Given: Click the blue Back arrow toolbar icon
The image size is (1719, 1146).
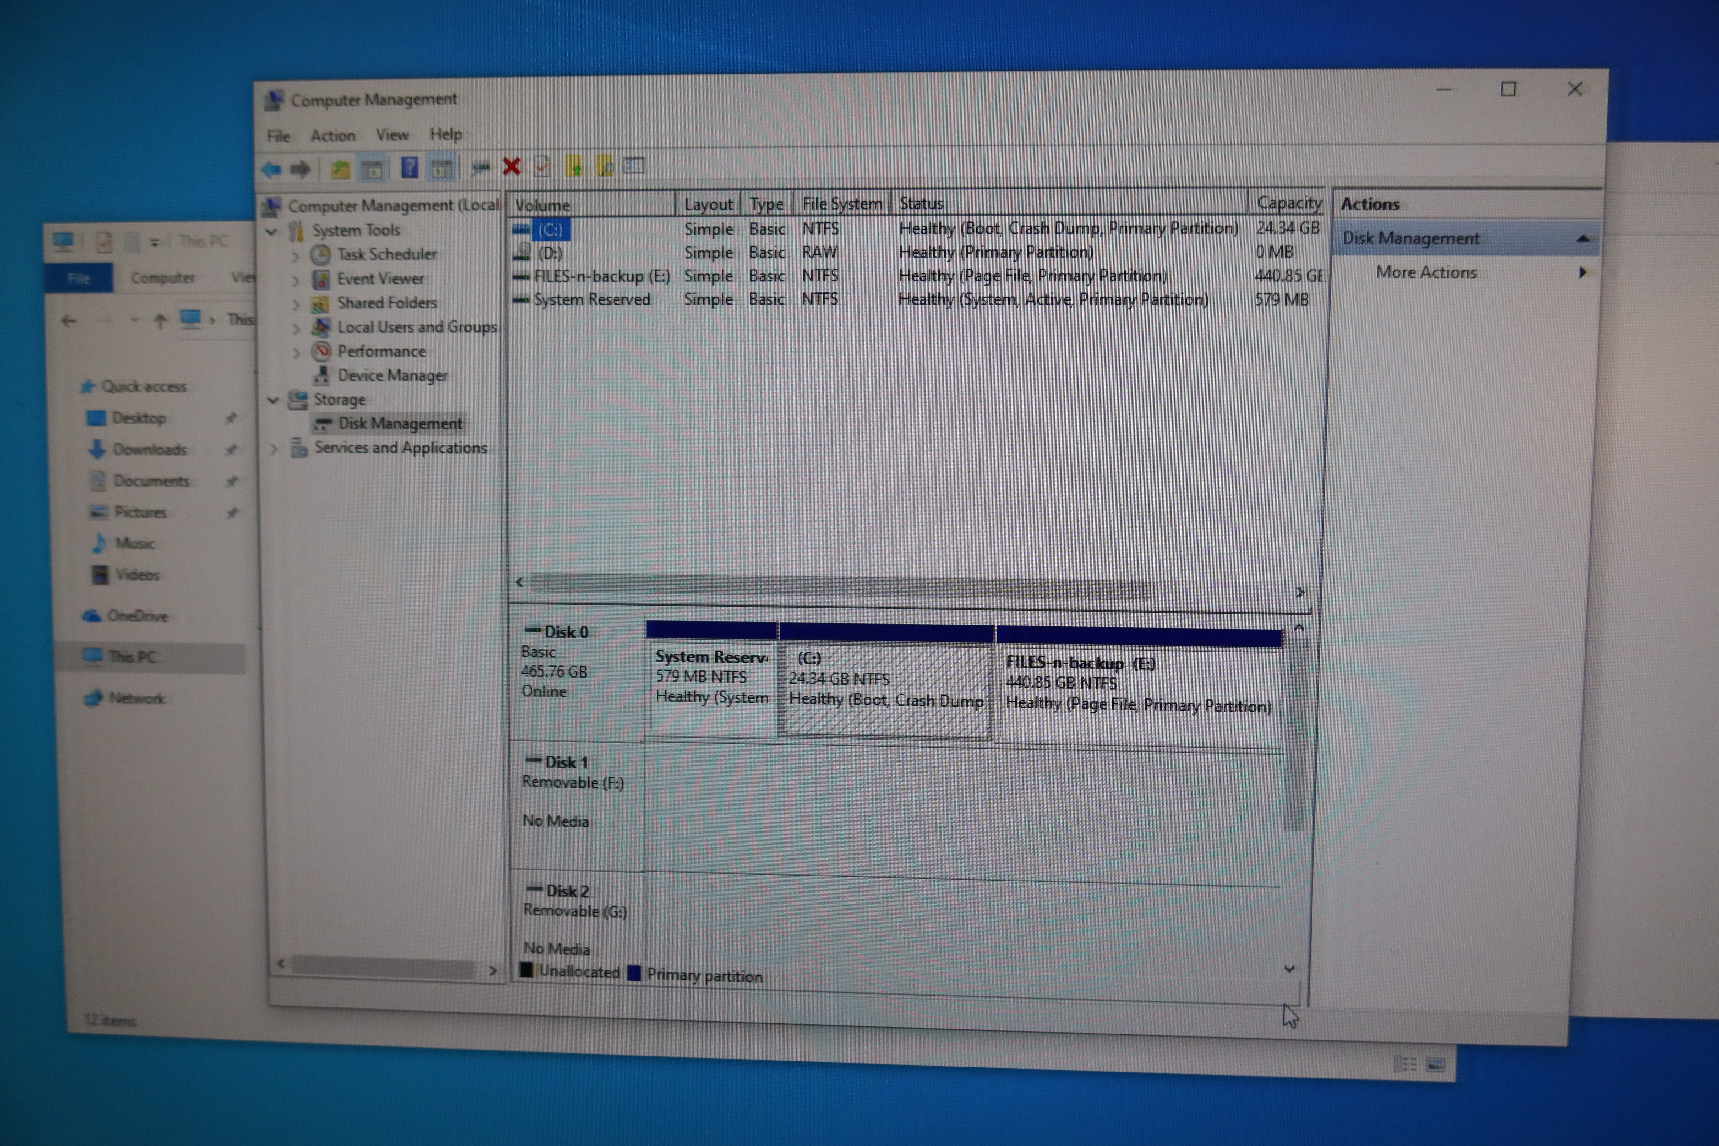Looking at the screenshot, I should point(272,170).
